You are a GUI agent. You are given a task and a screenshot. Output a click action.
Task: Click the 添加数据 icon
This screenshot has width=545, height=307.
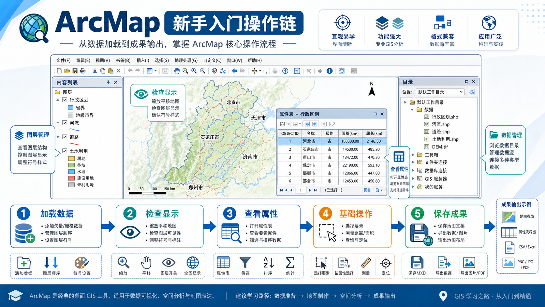click(x=24, y=263)
